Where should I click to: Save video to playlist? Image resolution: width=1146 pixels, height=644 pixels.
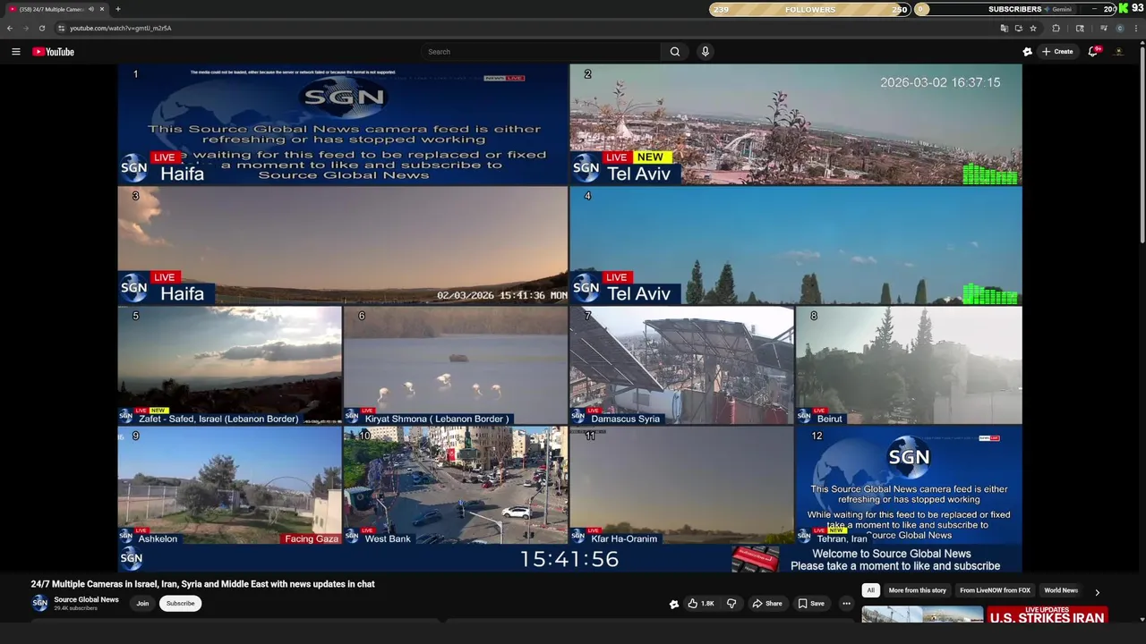tap(811, 604)
